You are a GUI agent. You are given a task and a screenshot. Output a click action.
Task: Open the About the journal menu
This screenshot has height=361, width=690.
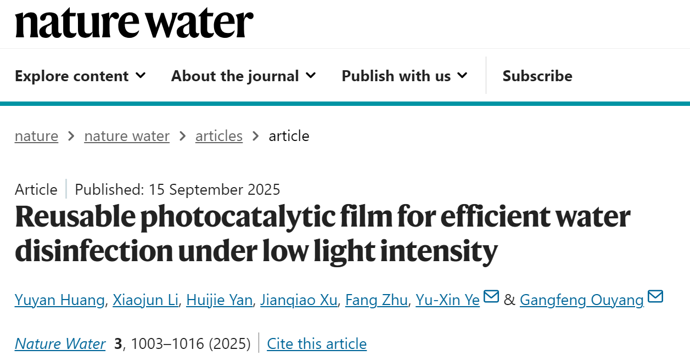click(235, 76)
